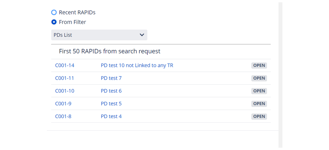The image size is (329, 150).
Task: Open the PD test 5 summary link
Action: pyautogui.click(x=111, y=104)
